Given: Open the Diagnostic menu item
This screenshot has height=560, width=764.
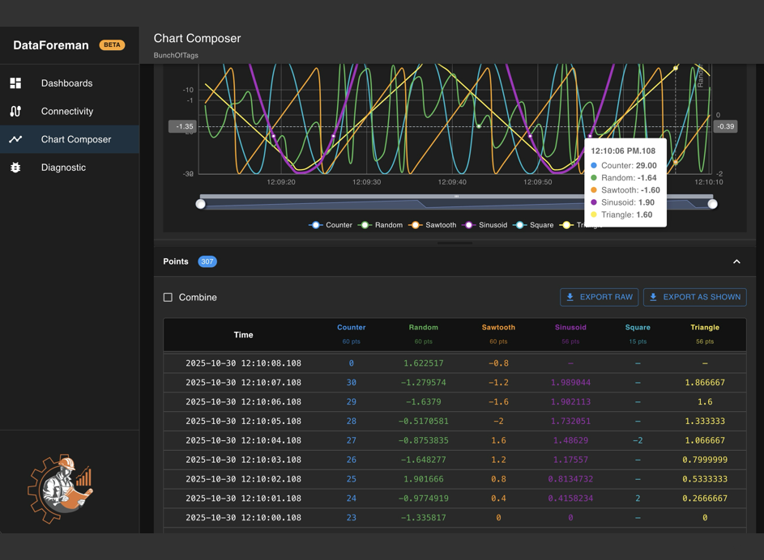Looking at the screenshot, I should 63,168.
